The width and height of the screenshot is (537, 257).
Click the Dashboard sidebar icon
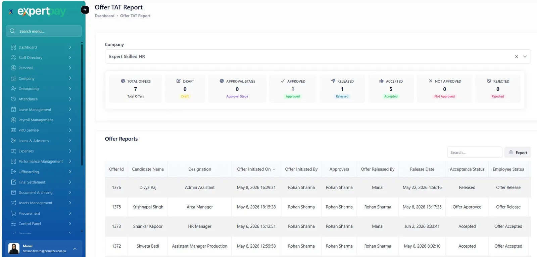point(13,47)
